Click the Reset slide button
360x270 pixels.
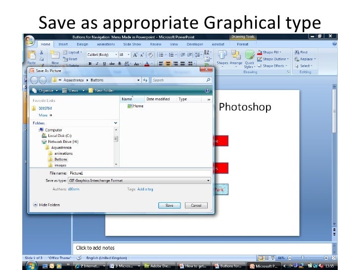70,59
